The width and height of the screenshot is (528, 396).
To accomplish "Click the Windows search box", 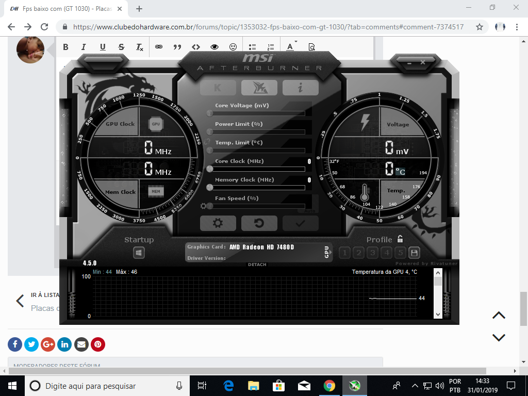I will point(107,386).
